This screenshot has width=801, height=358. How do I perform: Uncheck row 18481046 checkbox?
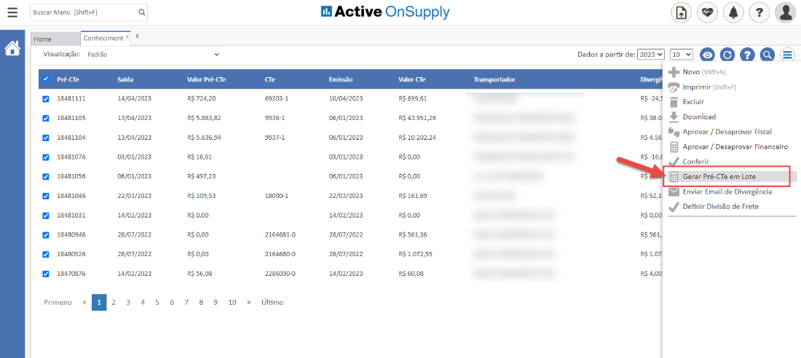[x=46, y=196]
